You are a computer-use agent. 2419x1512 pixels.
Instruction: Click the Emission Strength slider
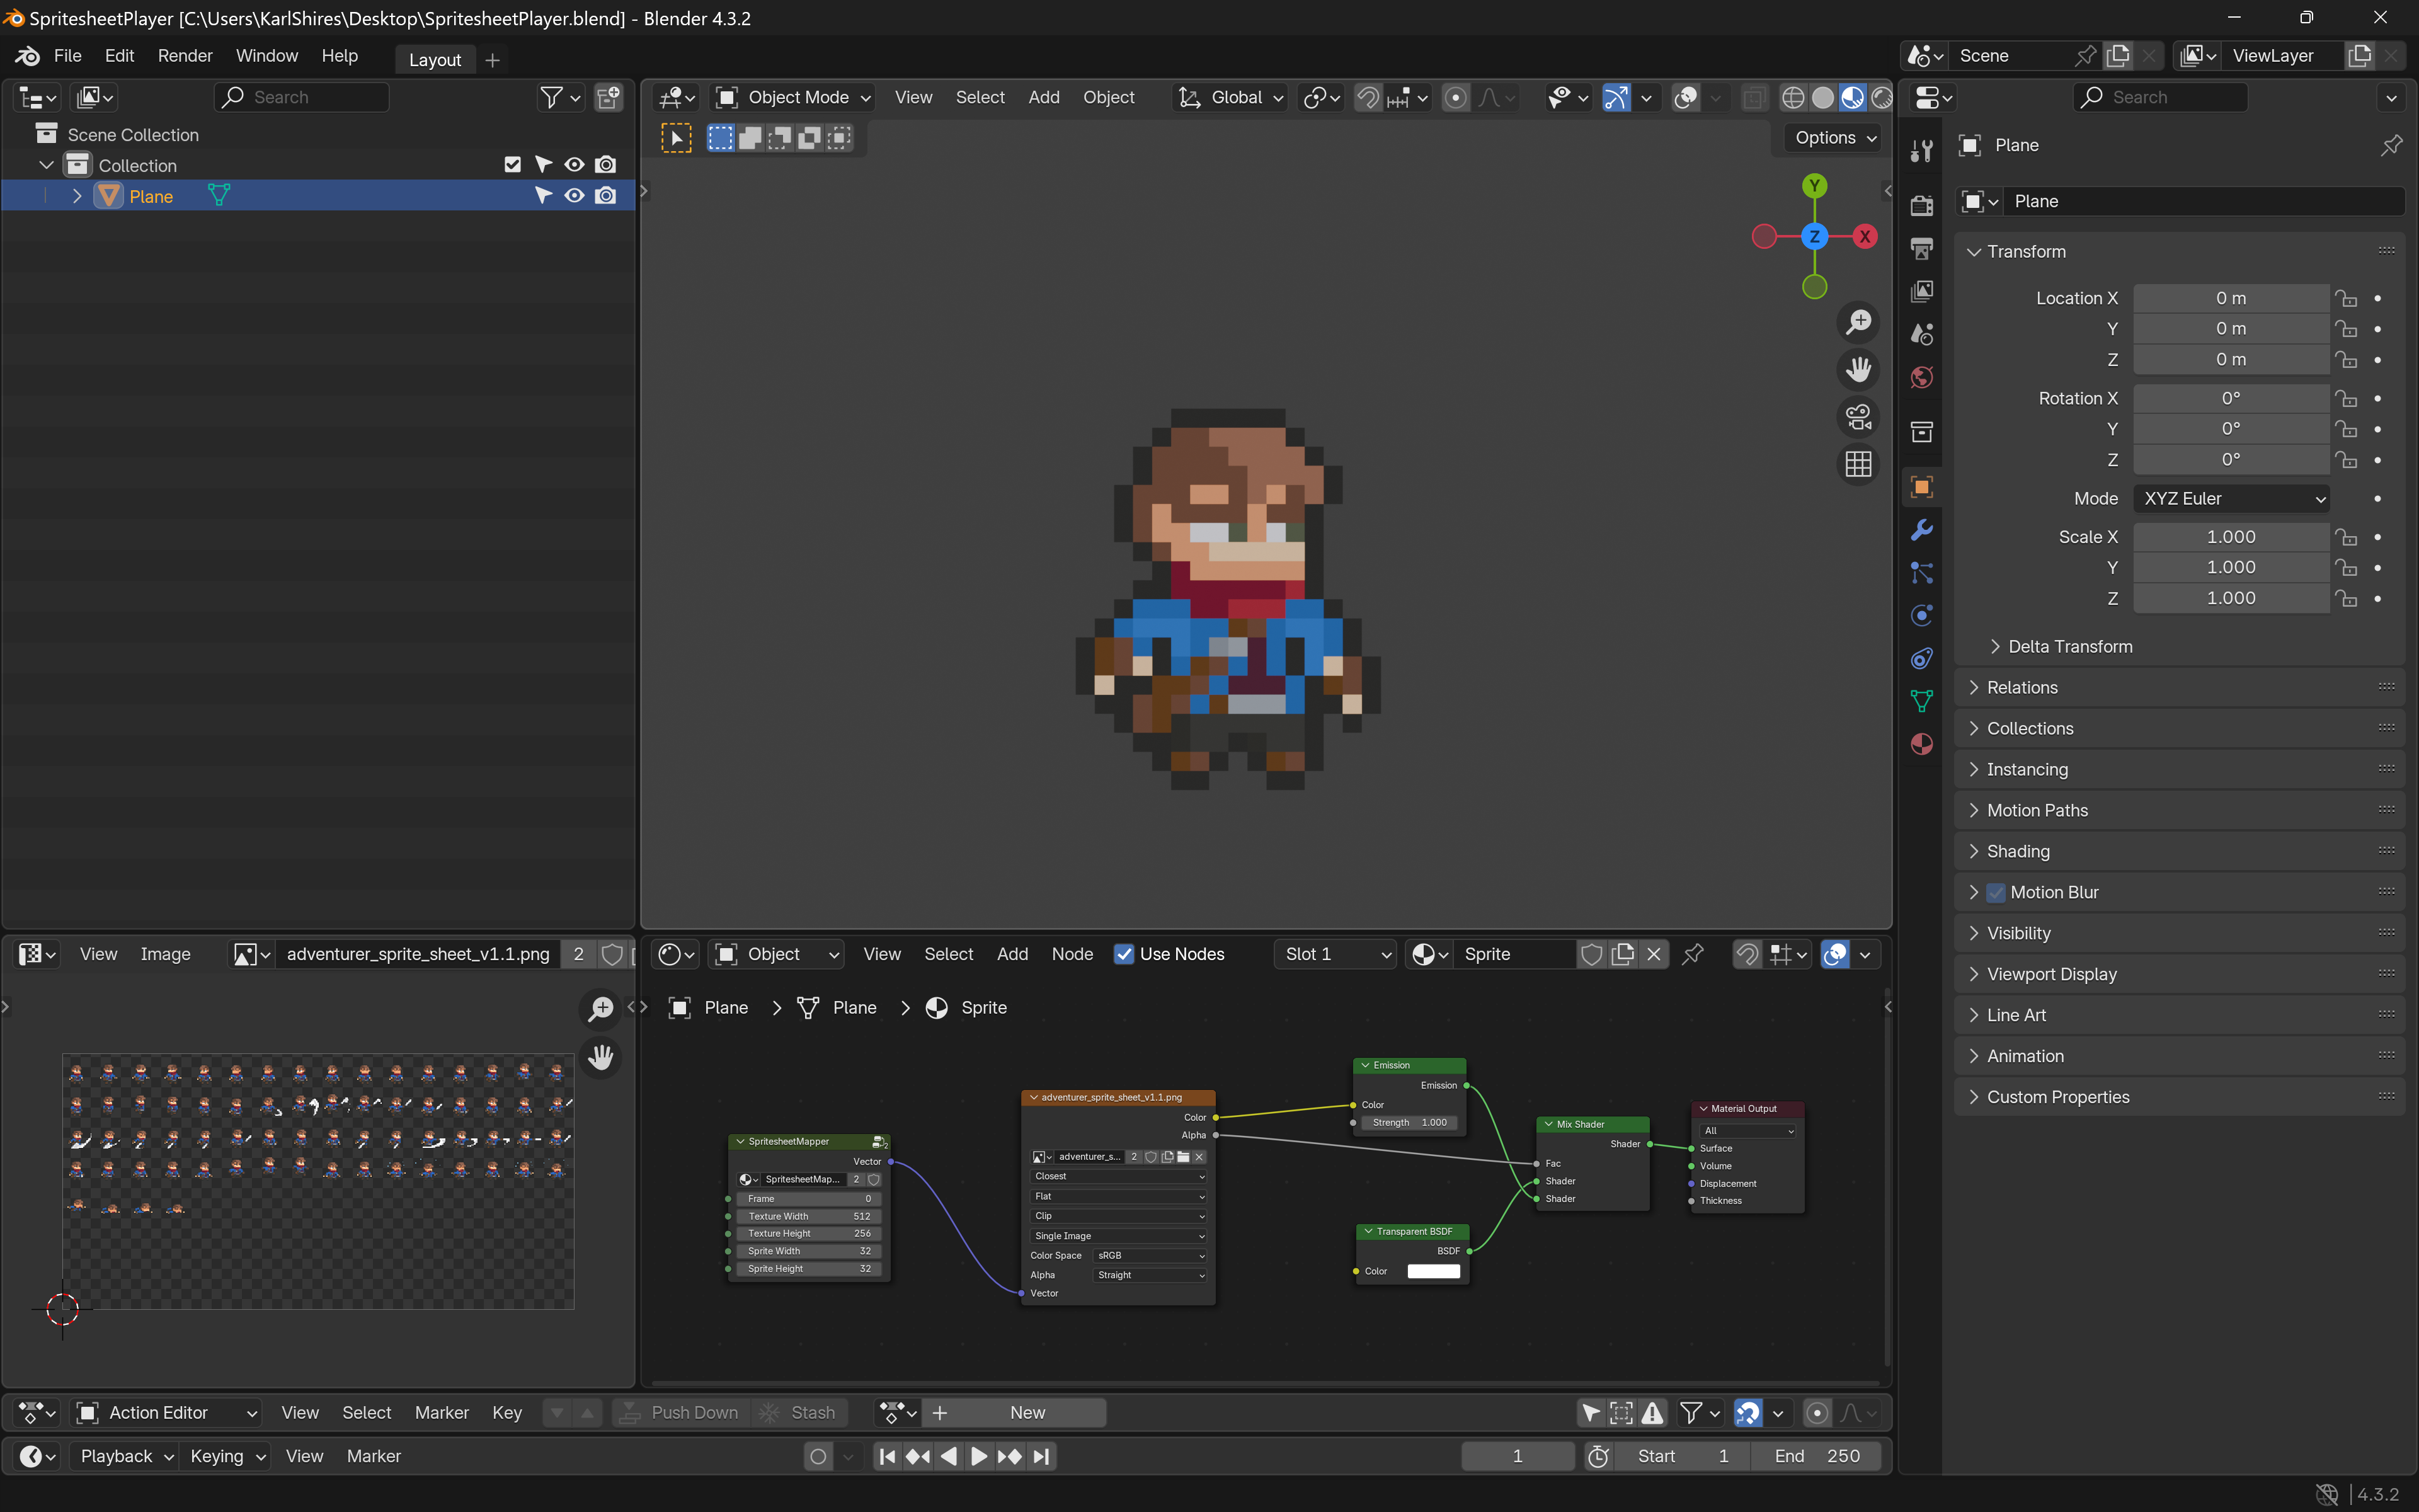point(1409,1123)
